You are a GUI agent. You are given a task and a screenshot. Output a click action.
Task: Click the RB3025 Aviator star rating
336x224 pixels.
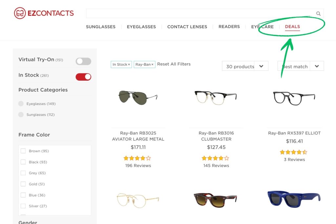[x=137, y=158]
